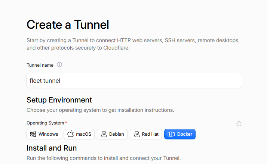Screen dimensions: 267x164
Task: Click the 'Start by creating a Tunnel' paragraph
Action: point(133,44)
